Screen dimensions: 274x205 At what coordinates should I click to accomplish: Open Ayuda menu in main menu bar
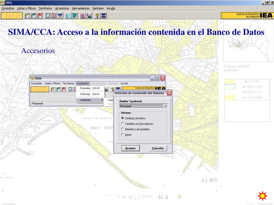[x=111, y=8]
